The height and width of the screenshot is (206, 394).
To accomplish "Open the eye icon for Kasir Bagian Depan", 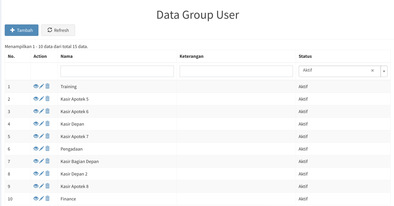I will (x=36, y=161).
